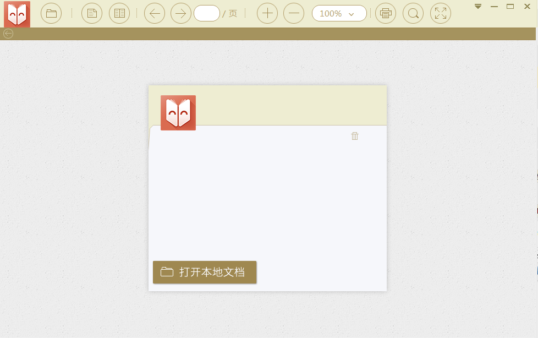Screen dimensions: 538x338
Task: Open a document via the folder icon
Action: [x=51, y=13]
